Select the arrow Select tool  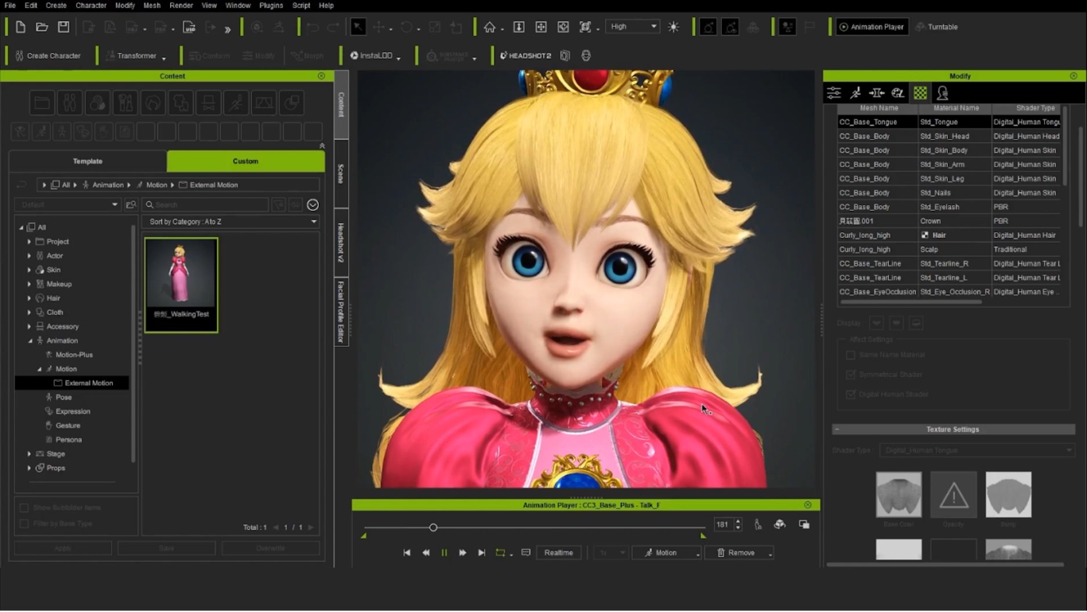pos(358,27)
